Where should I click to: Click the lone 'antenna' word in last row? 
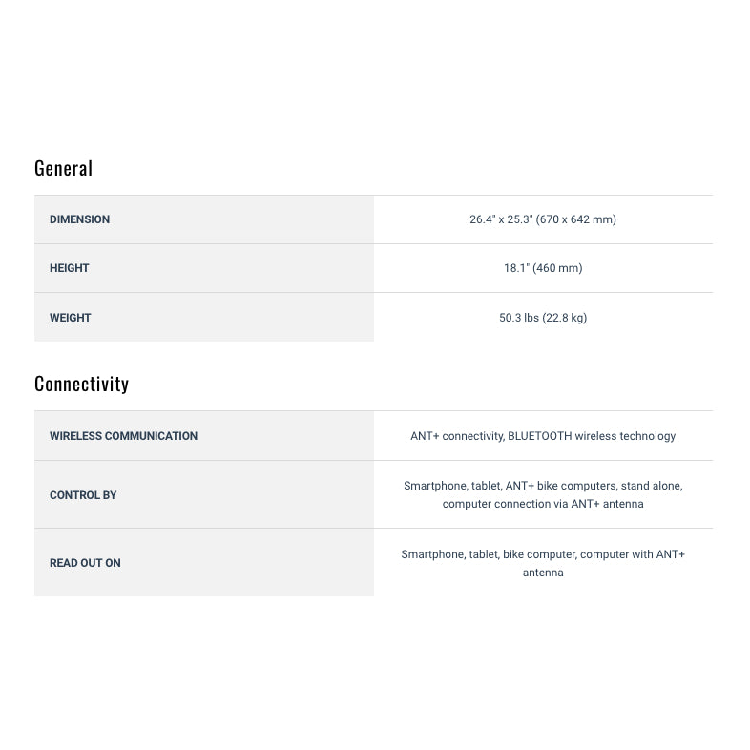pos(543,573)
